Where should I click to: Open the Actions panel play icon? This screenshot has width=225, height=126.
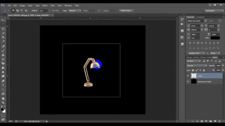[x=182, y=24]
